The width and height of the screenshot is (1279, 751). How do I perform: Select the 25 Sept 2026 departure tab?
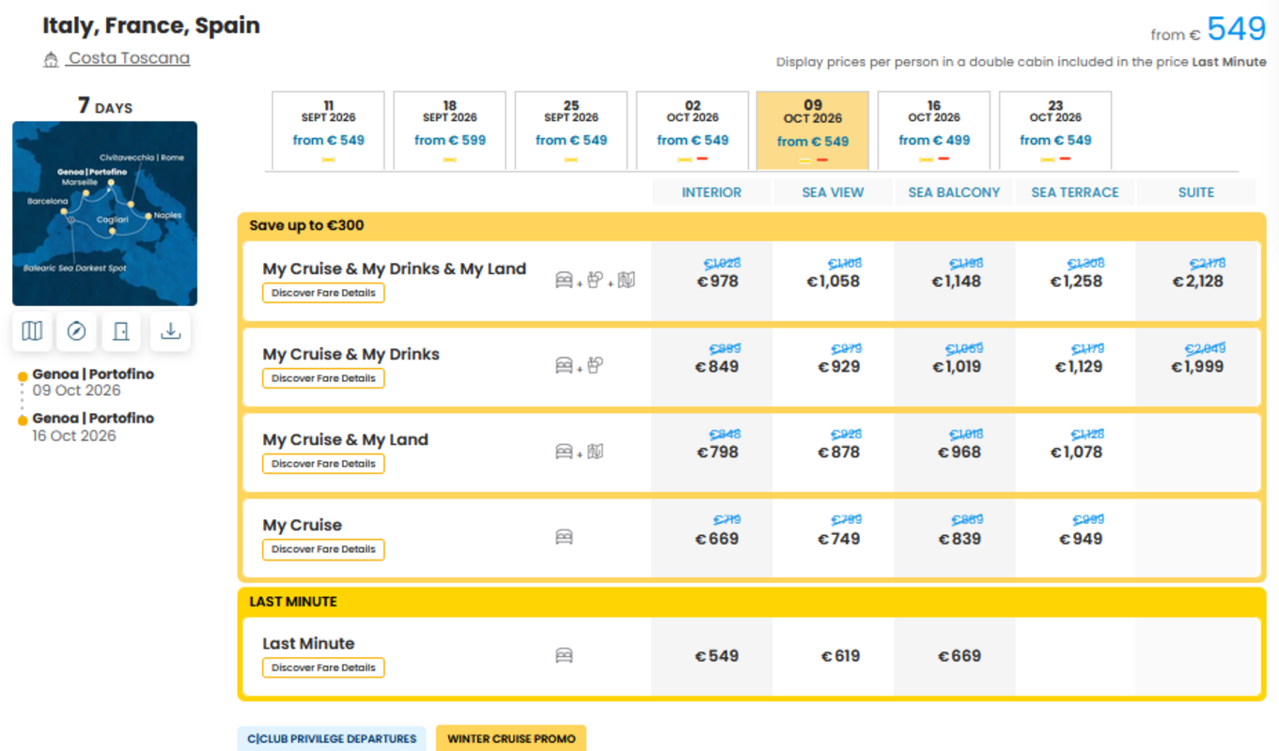tap(571, 130)
